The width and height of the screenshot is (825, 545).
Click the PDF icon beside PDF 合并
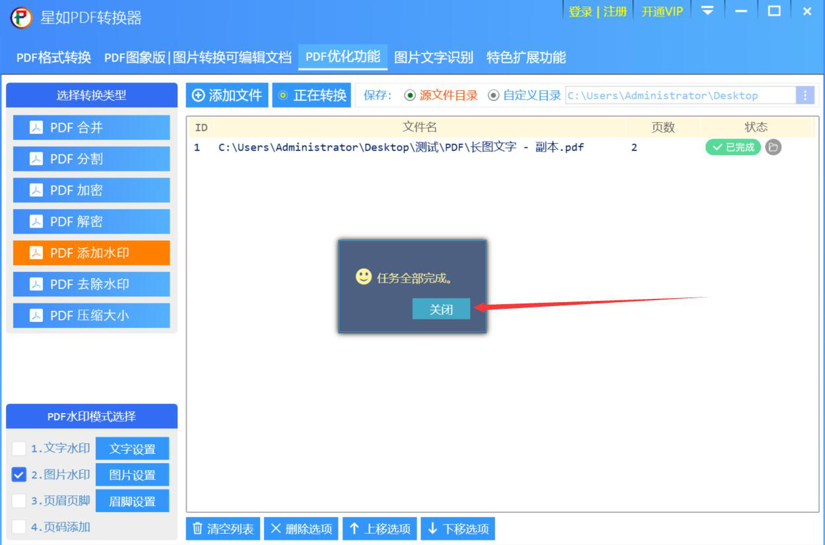coord(36,127)
